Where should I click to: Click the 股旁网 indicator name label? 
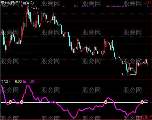(6, 82)
